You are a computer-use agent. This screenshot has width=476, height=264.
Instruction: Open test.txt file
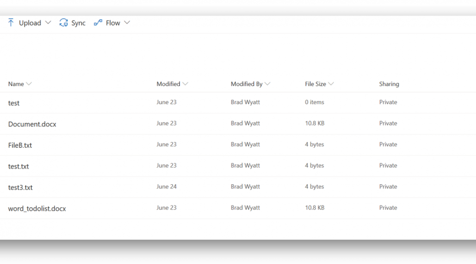point(18,166)
